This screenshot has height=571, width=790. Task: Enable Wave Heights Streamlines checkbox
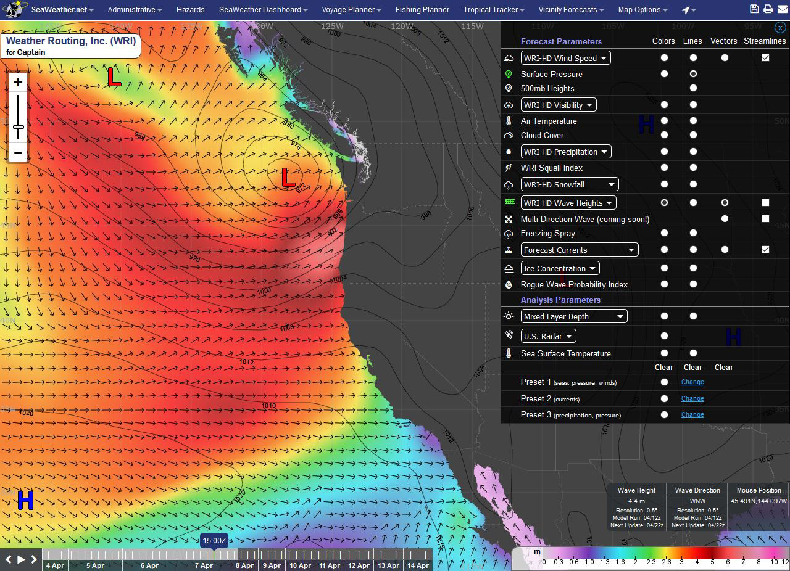pos(765,202)
